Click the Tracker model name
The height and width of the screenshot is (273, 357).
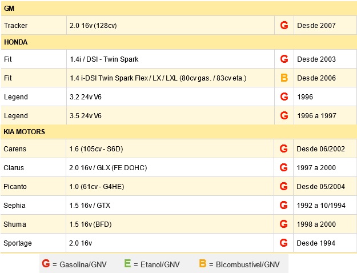(16, 26)
